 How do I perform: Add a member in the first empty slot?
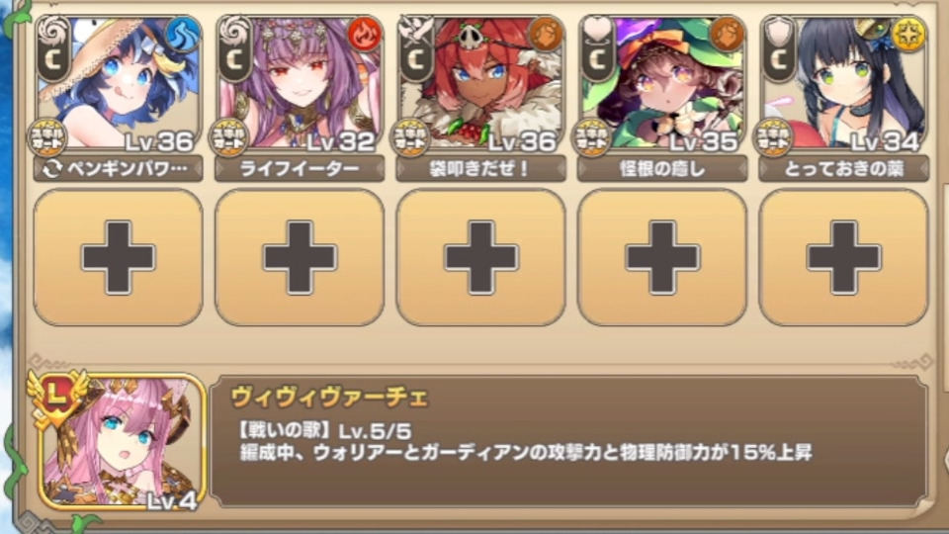point(119,257)
